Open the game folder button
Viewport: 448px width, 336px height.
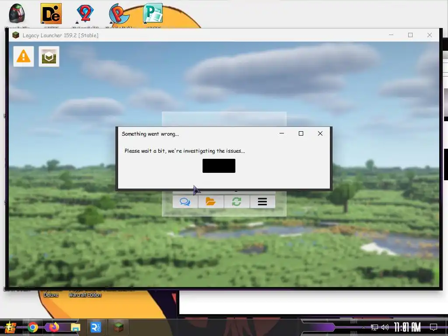pos(211,202)
